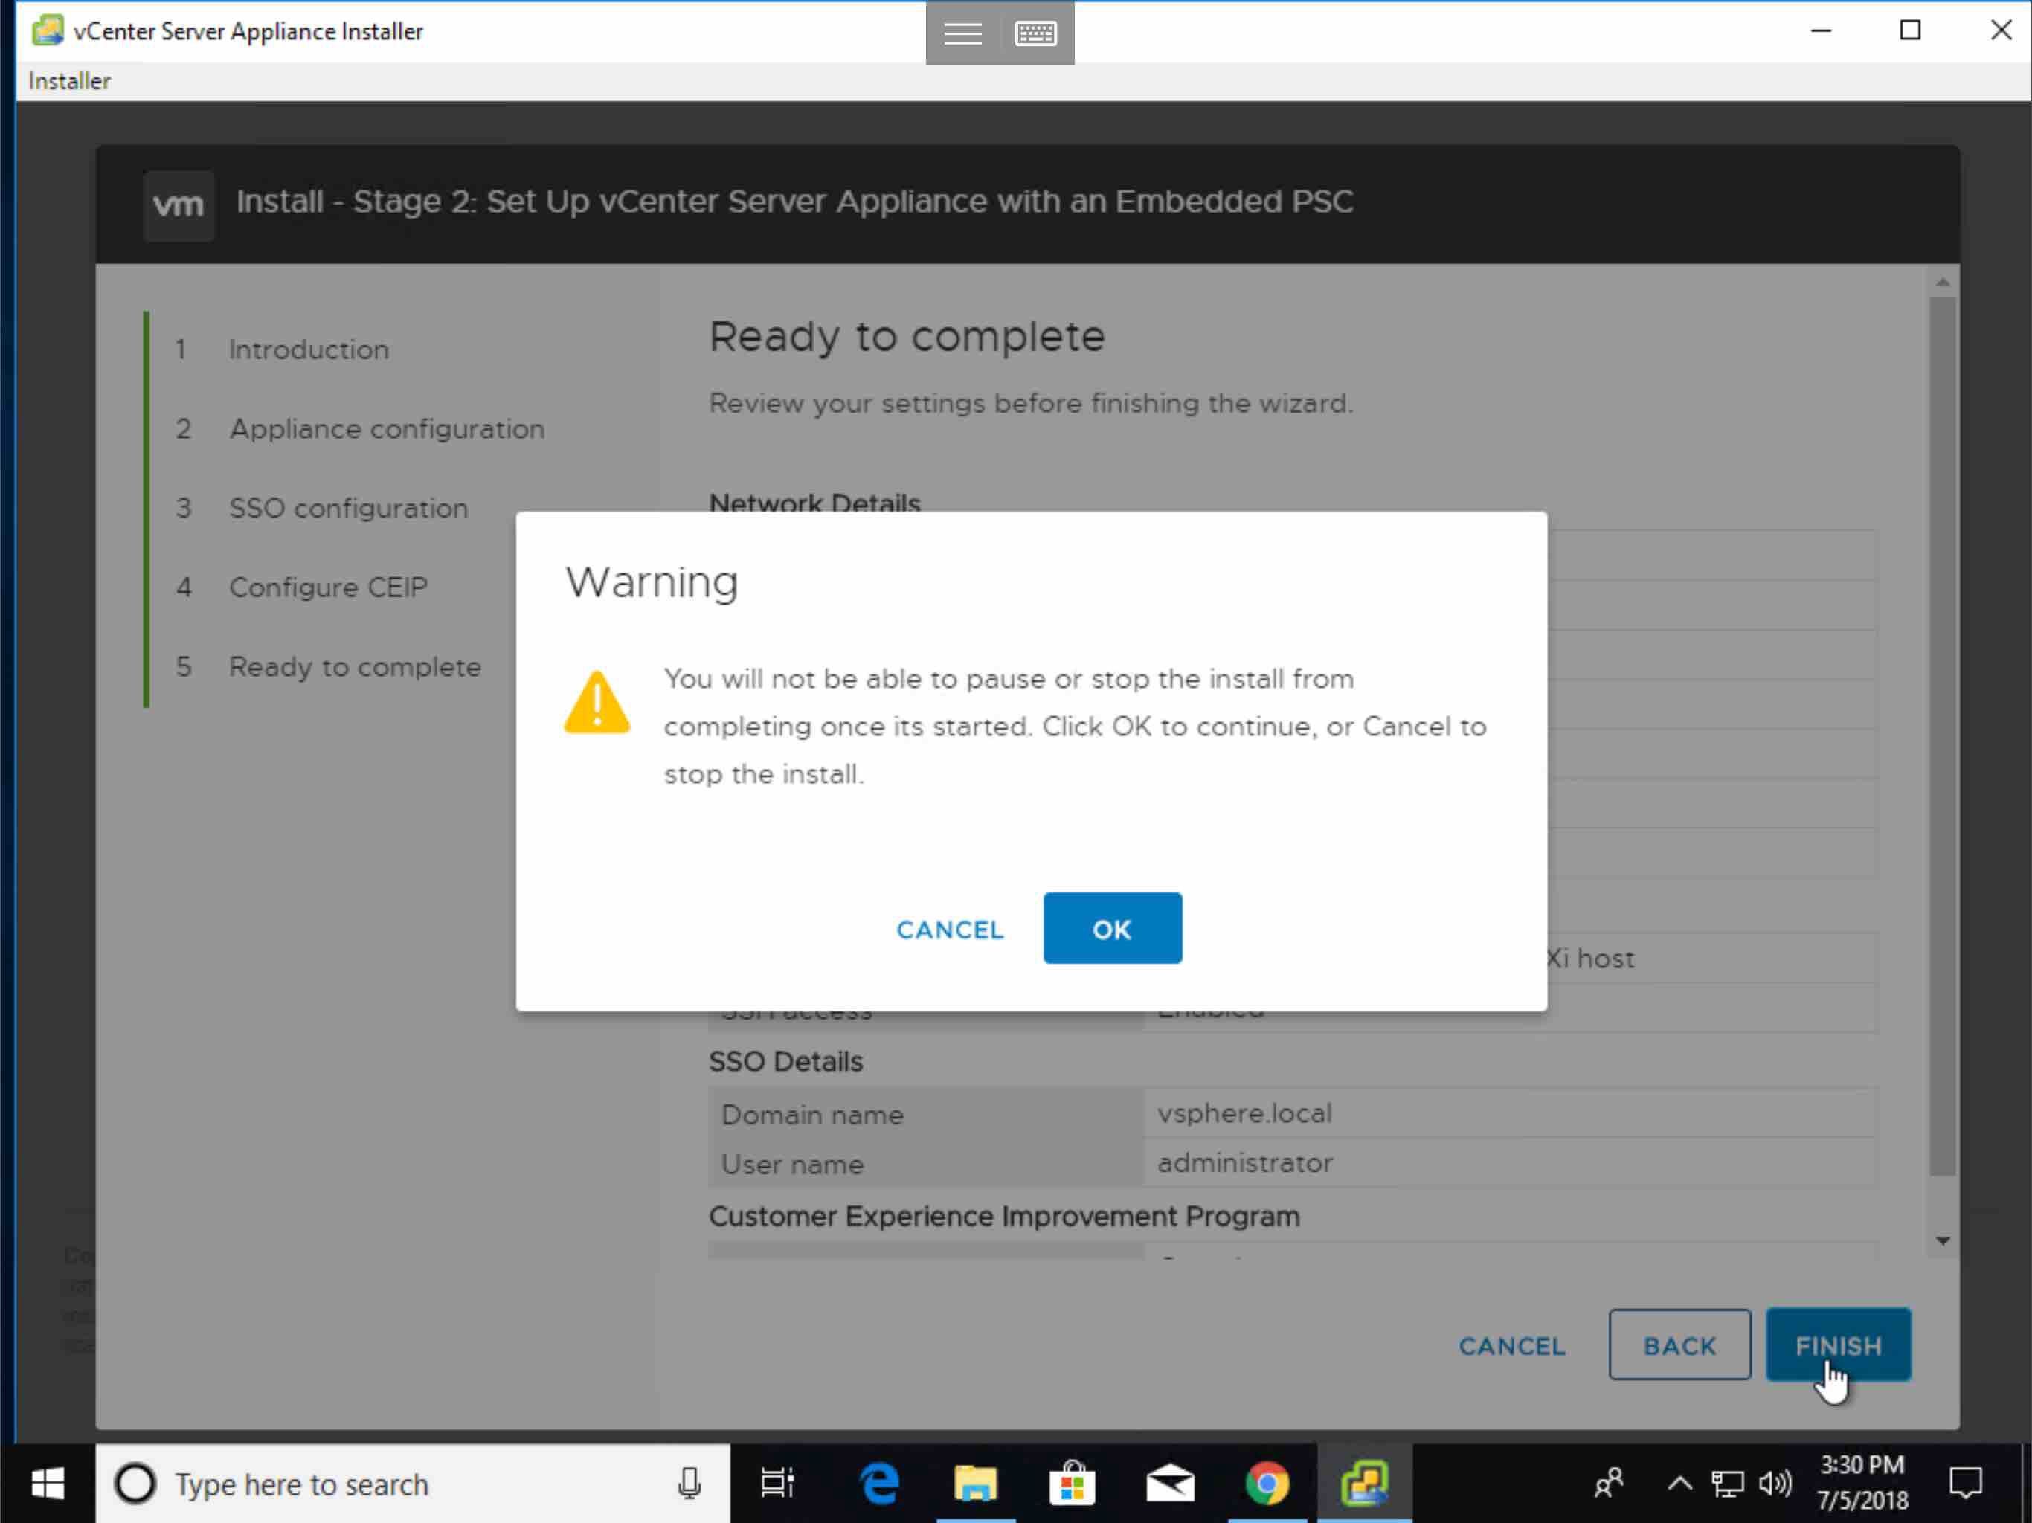
Task: Open the Action Center notification icon
Action: [1966, 1484]
